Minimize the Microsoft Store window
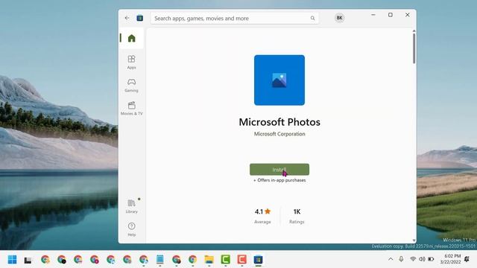The height and width of the screenshot is (268, 477). point(373,15)
